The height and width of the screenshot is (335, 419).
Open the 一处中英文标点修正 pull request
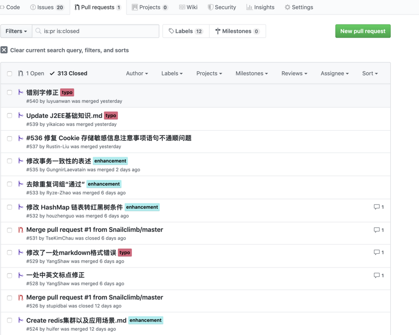point(56,275)
